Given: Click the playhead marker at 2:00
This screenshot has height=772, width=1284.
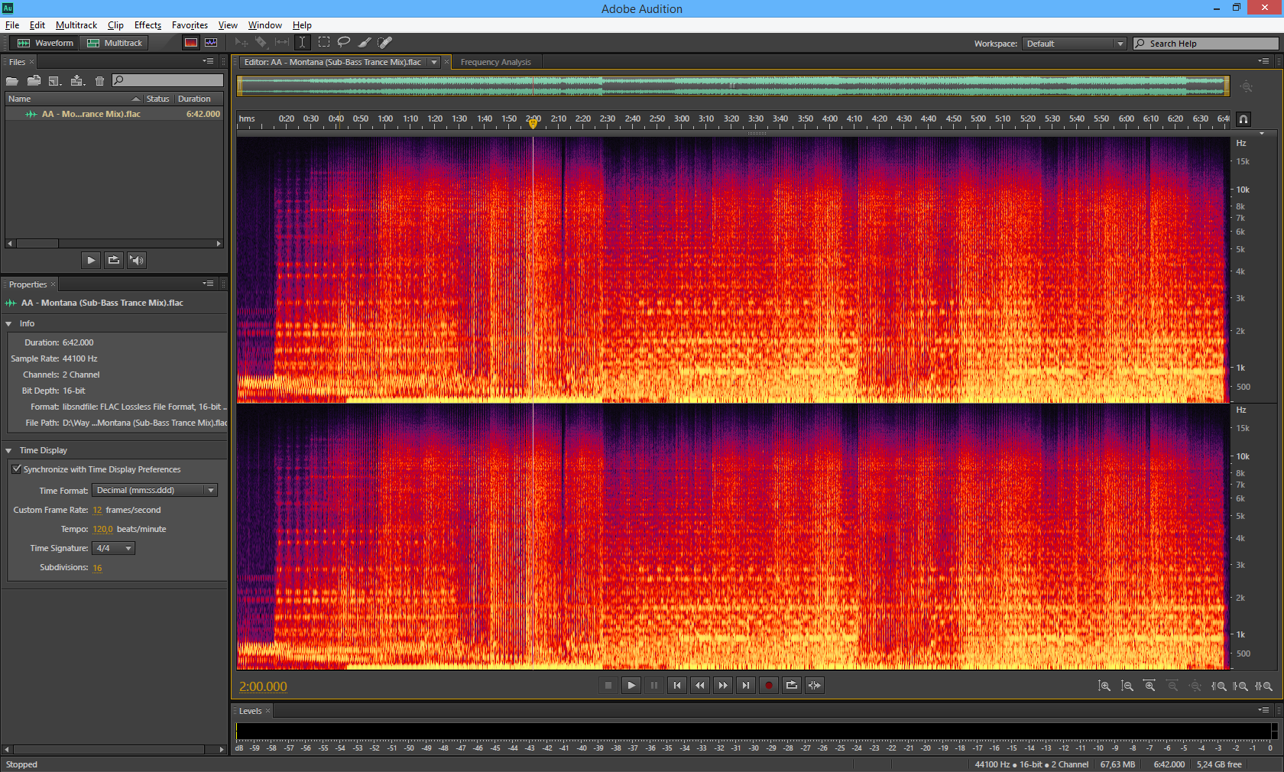Looking at the screenshot, I should coord(533,122).
